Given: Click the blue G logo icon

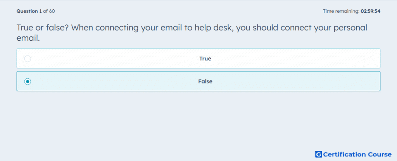Looking at the screenshot, I should pyautogui.click(x=319, y=154).
